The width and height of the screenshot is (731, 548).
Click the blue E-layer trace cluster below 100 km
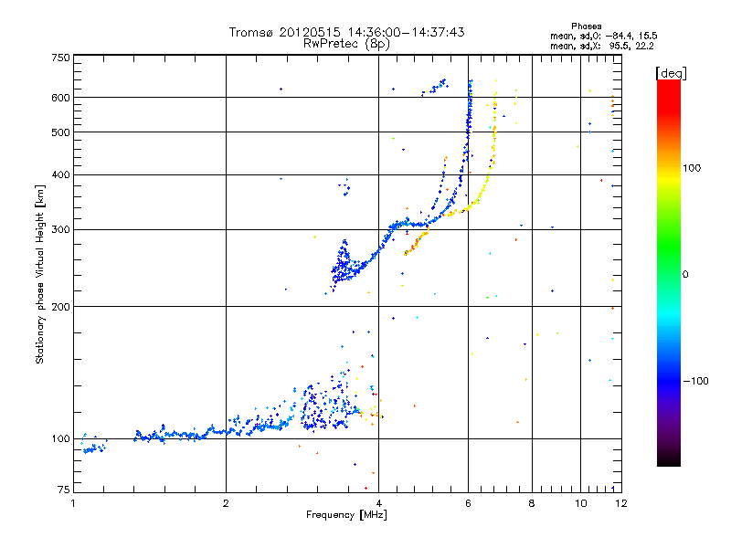pyautogui.click(x=95, y=448)
